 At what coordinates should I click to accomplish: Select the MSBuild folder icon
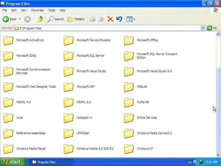click(x=129, y=87)
